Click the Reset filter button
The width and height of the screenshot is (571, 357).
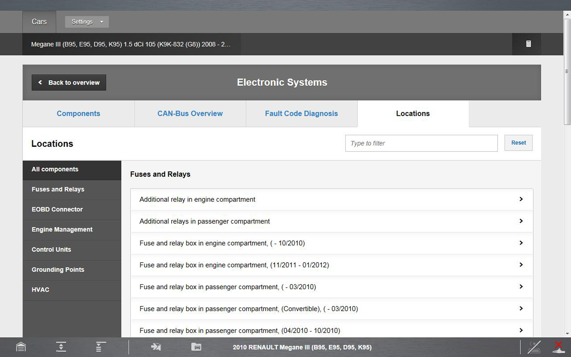click(x=518, y=143)
